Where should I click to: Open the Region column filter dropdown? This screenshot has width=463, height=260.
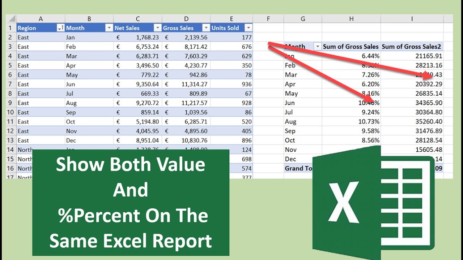point(60,28)
